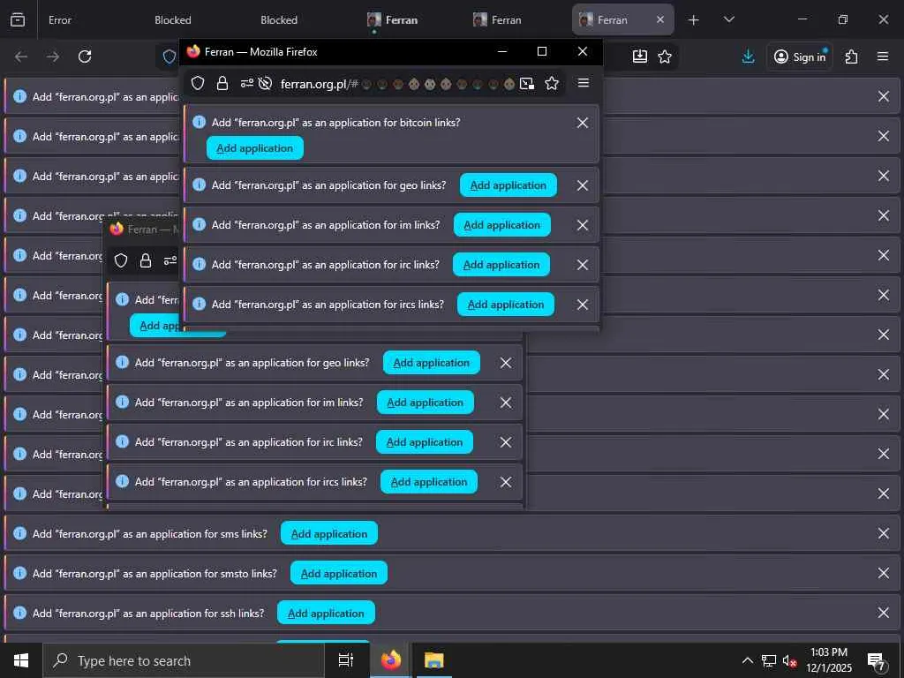The width and height of the screenshot is (904, 678).
Task: Switch to the second Ferran tab
Action: point(506,20)
